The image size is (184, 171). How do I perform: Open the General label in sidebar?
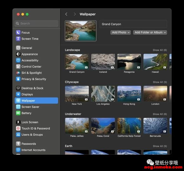pos(27,48)
